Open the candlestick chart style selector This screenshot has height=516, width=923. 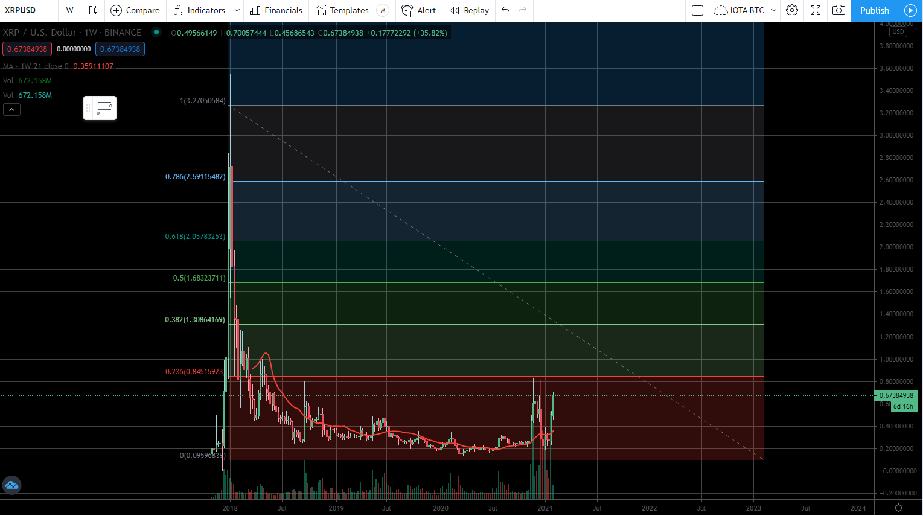coord(93,10)
